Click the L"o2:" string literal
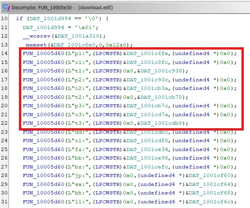The image size is (250, 208). (78, 88)
